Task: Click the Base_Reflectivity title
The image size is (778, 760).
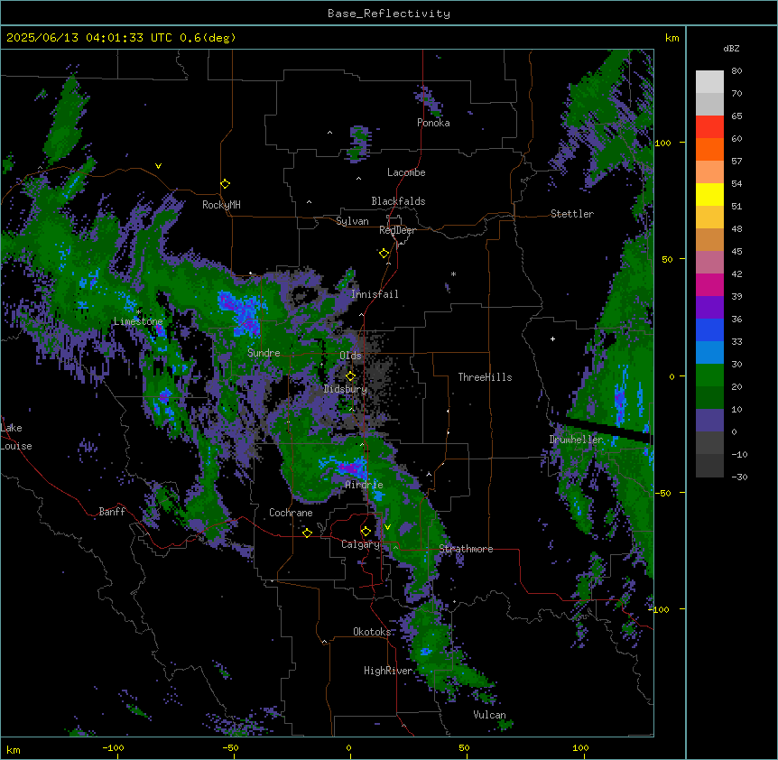Action: click(389, 14)
